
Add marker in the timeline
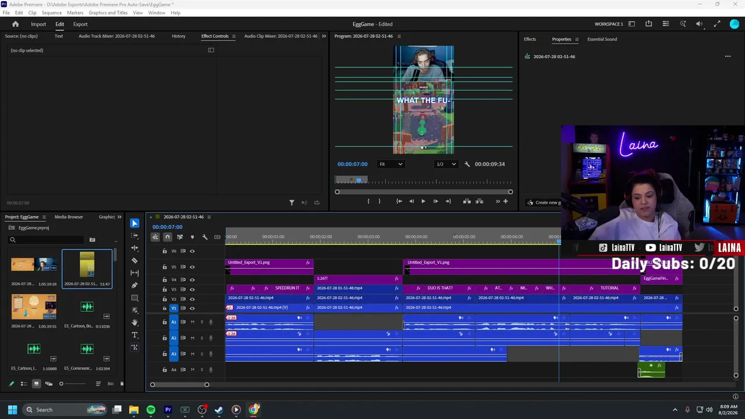coord(192,237)
